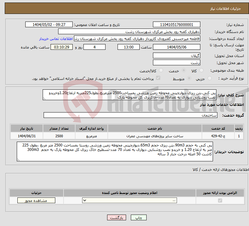
Task: Click the need date cell 1404/06/31
Action: tap(27, 136)
